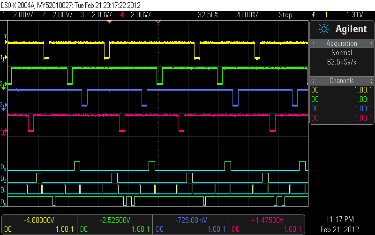Click the orange hollow time reference triangle

(x=158, y=21)
